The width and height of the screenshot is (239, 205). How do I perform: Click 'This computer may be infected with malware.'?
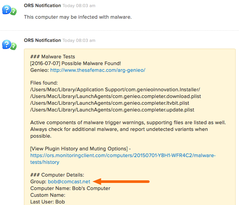tap(78, 17)
